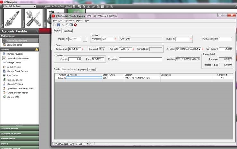Click the Update Payable Invoices icon

(x=4, y=58)
